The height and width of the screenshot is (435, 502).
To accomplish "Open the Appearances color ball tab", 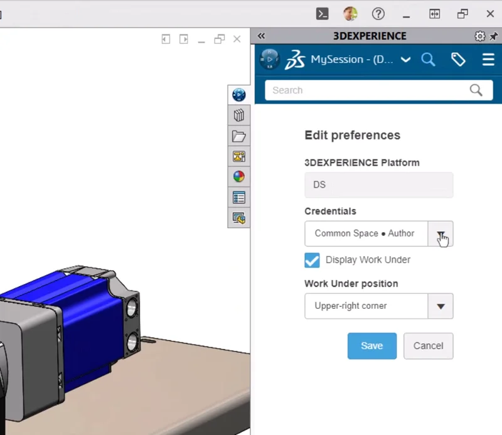I will (238, 177).
